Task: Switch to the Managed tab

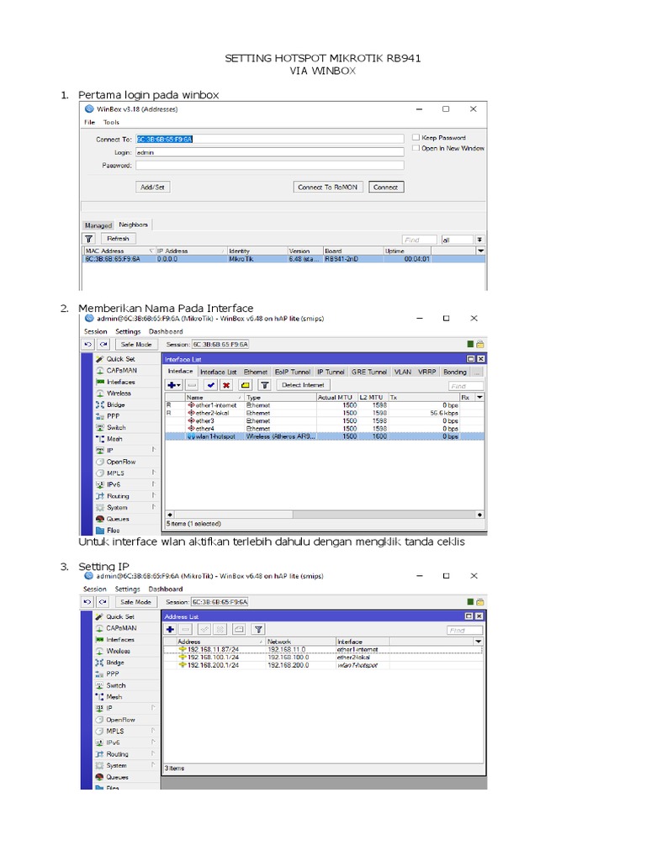Action: point(98,225)
